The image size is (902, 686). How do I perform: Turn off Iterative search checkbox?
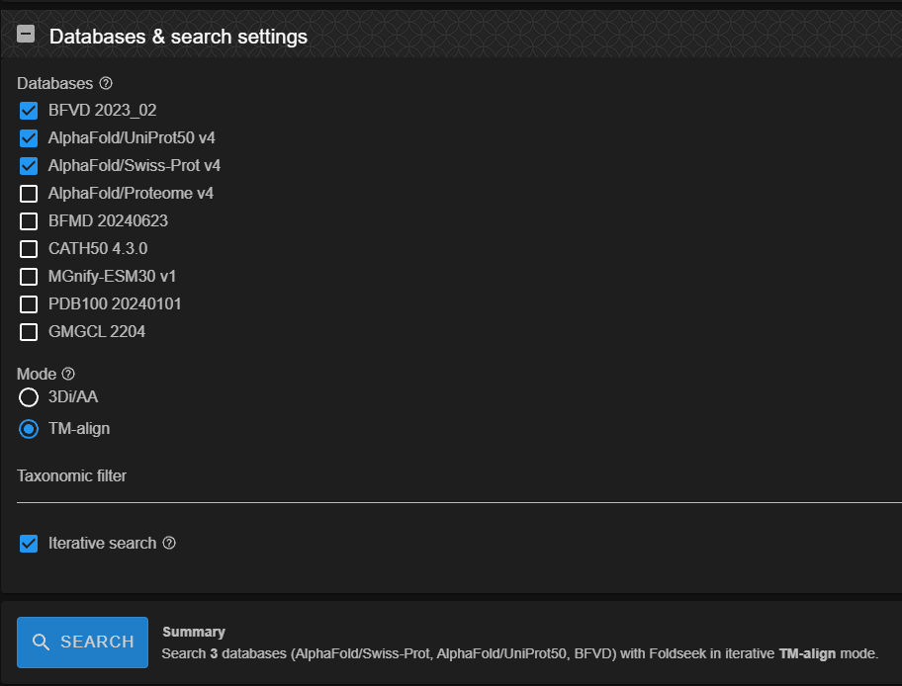tap(29, 544)
